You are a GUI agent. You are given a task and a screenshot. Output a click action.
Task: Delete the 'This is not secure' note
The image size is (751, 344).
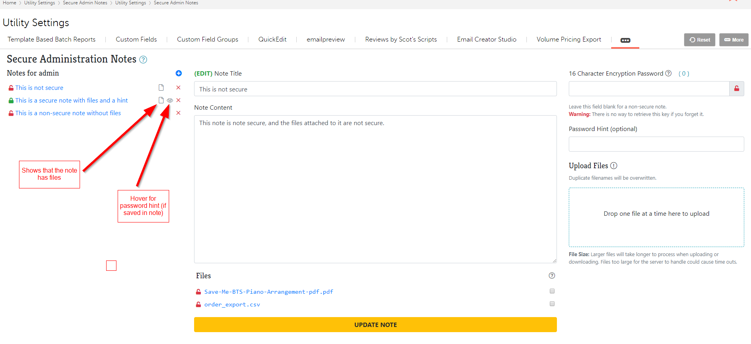pos(178,87)
